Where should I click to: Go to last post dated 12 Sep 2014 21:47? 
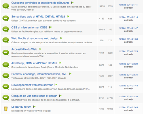click(128, 28)
